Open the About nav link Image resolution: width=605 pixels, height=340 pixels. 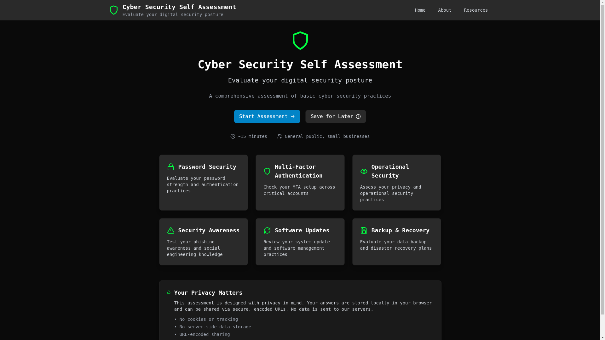445,10
